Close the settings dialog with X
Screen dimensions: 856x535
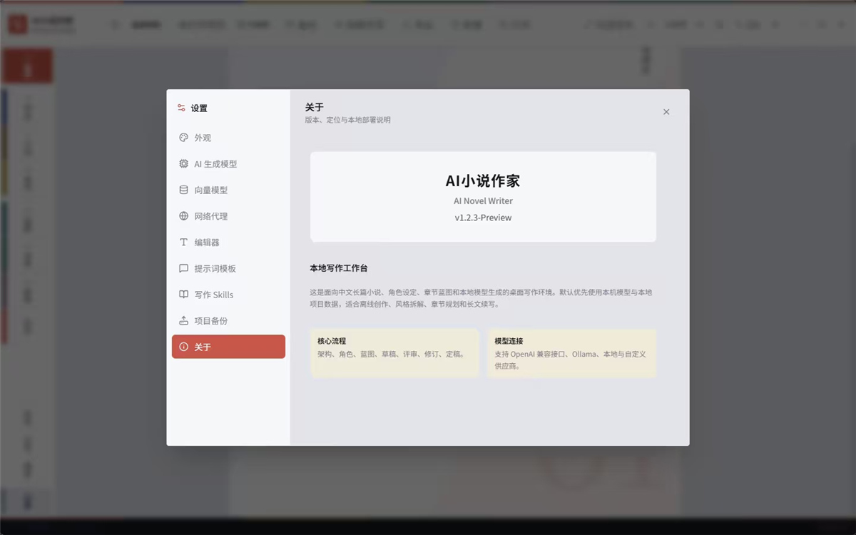(x=666, y=112)
